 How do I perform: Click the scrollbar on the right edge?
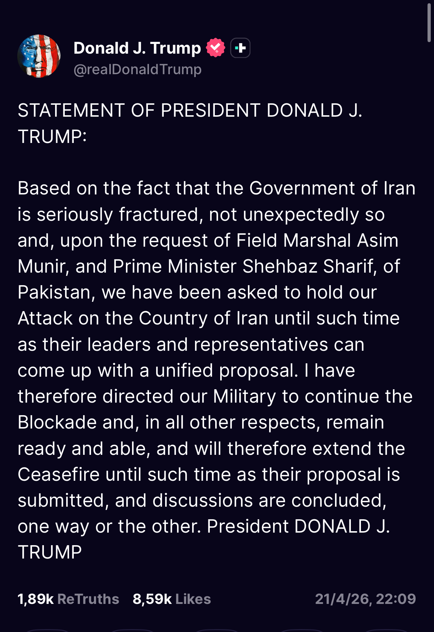pyautogui.click(x=429, y=22)
